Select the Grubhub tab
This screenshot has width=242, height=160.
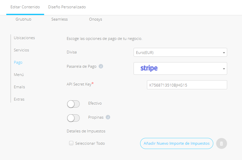pos(23,19)
